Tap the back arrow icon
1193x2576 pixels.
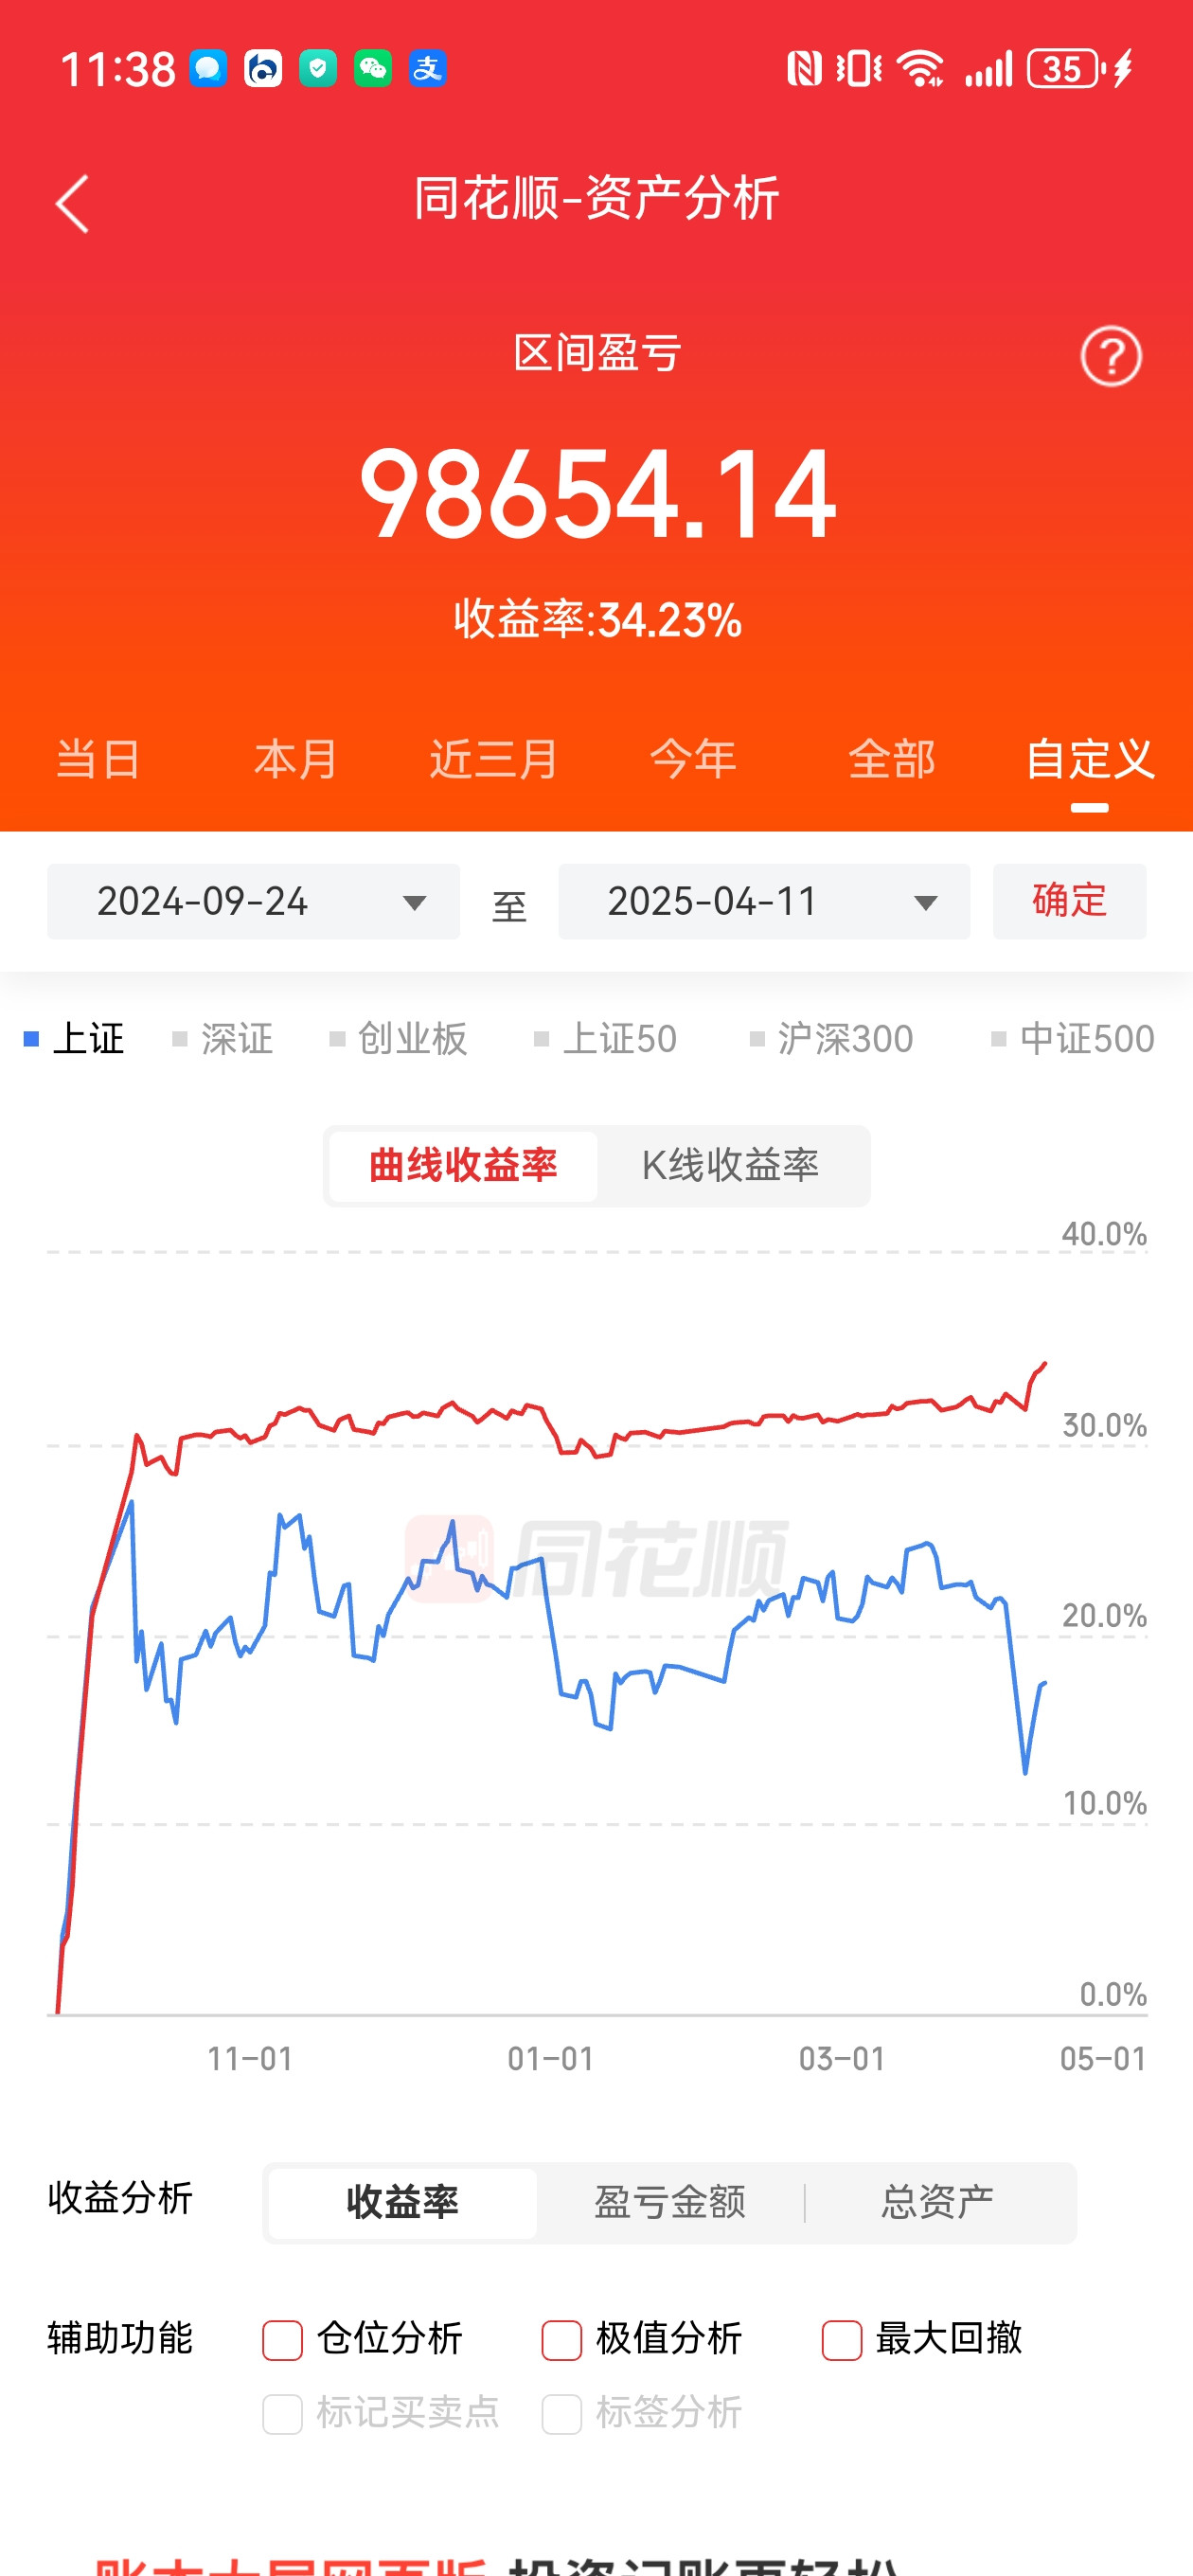pyautogui.click(x=72, y=204)
